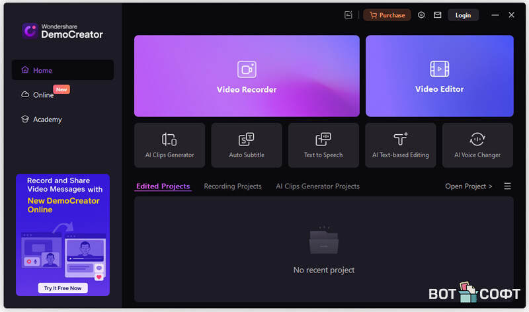The height and width of the screenshot is (312, 529).
Task: Switch to the Edited Projects tab
Action: click(163, 186)
